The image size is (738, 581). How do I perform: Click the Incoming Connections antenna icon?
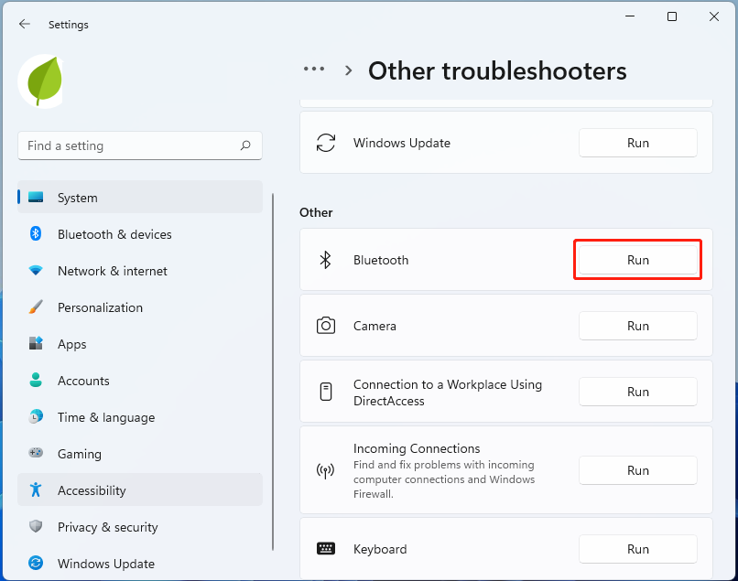pyautogui.click(x=326, y=470)
